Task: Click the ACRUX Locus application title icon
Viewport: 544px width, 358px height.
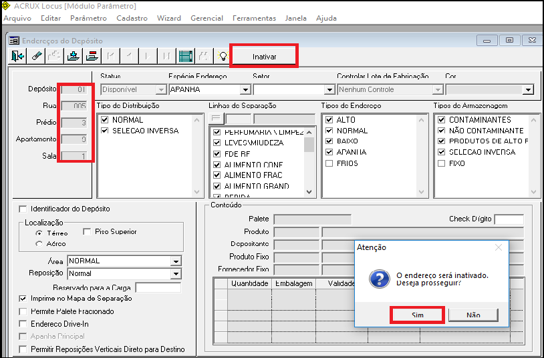Action: pyautogui.click(x=5, y=6)
